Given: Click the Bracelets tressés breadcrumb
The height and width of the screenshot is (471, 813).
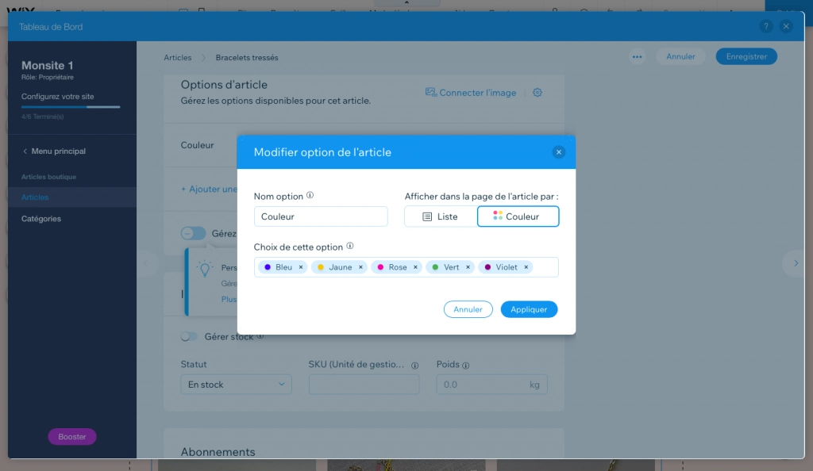Looking at the screenshot, I should coord(247,57).
